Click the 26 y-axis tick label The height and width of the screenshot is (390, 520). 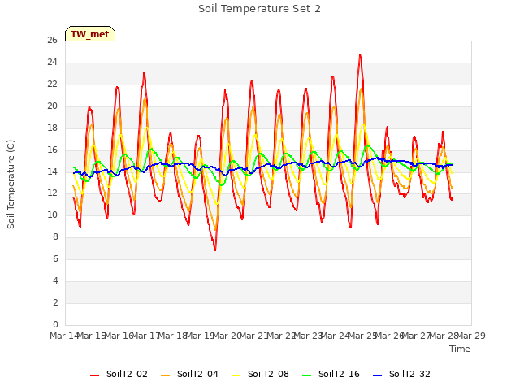52,41
